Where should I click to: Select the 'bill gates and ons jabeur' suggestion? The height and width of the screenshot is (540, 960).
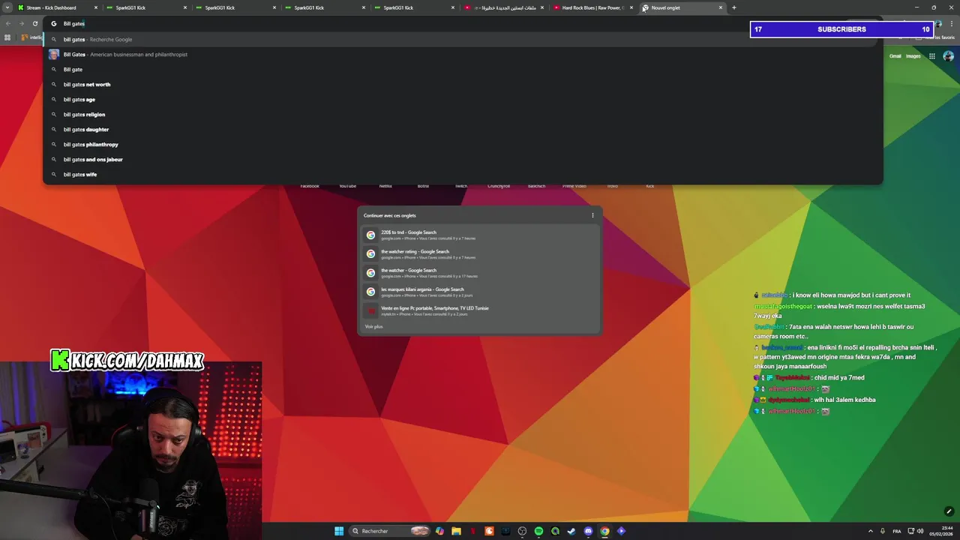tap(463, 159)
